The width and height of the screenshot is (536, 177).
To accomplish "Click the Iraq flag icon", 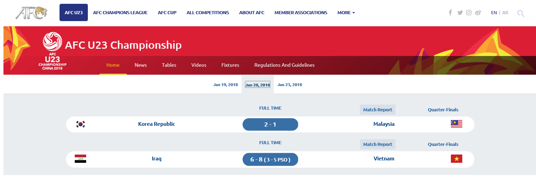I will pyautogui.click(x=80, y=159).
